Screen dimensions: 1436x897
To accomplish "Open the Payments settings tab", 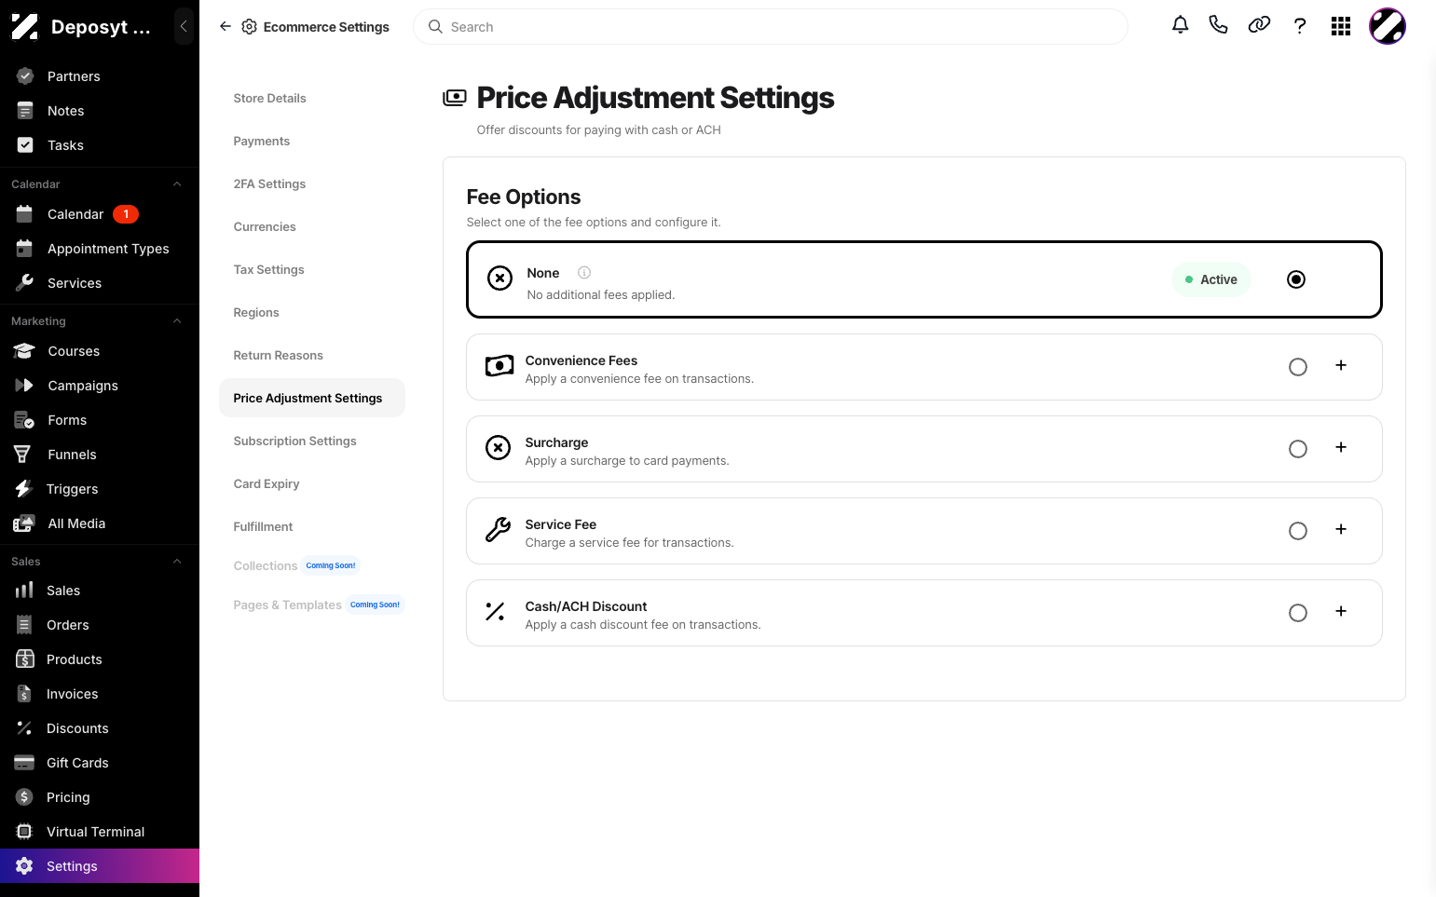I will [262, 141].
